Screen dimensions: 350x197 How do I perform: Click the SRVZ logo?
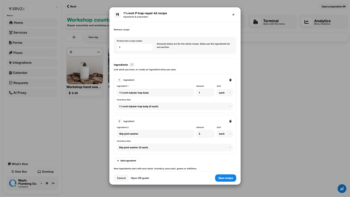point(17,9)
